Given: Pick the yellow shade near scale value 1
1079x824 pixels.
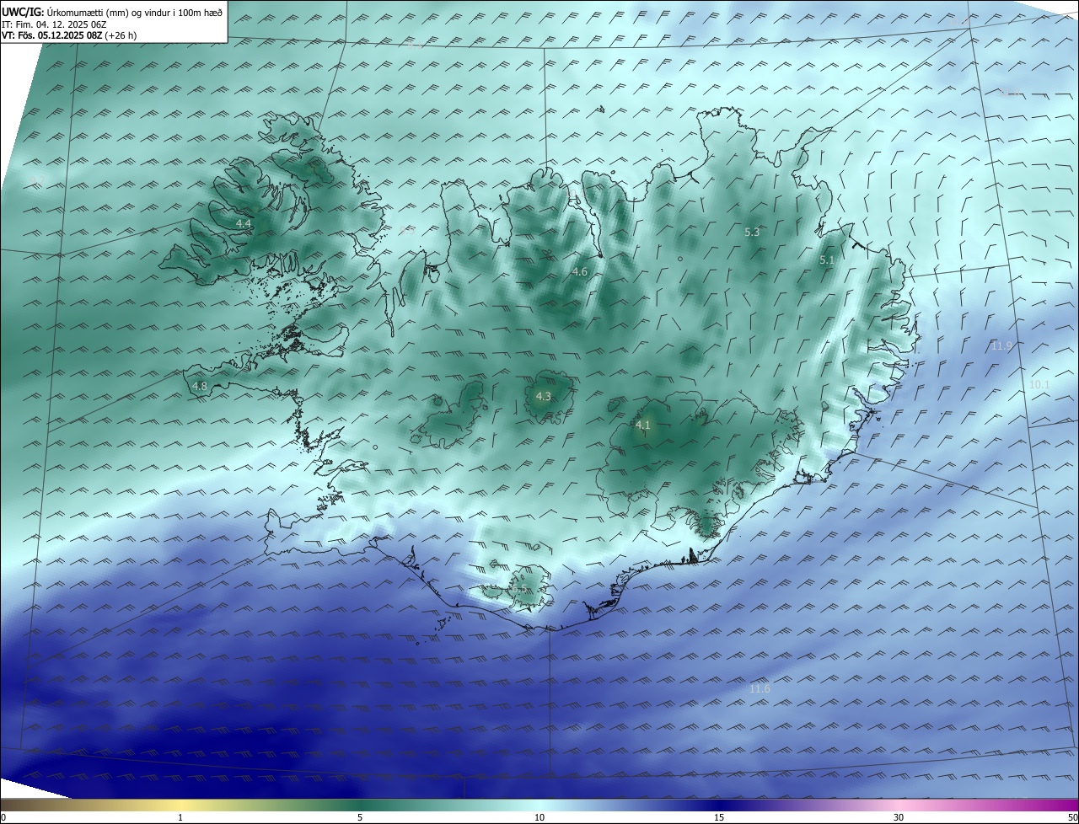Looking at the screenshot, I should click(x=180, y=805).
